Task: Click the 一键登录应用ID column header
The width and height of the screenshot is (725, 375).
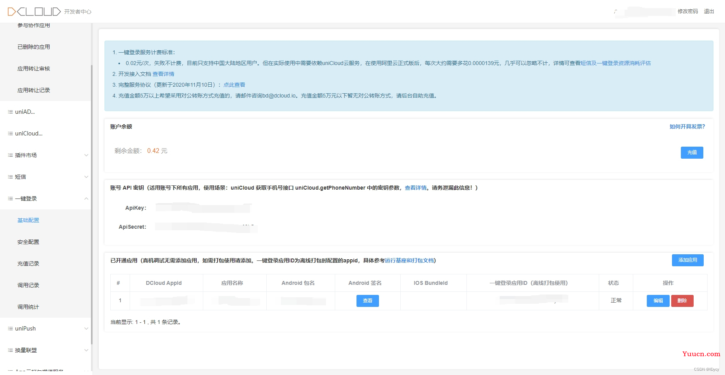Action: [x=529, y=283]
